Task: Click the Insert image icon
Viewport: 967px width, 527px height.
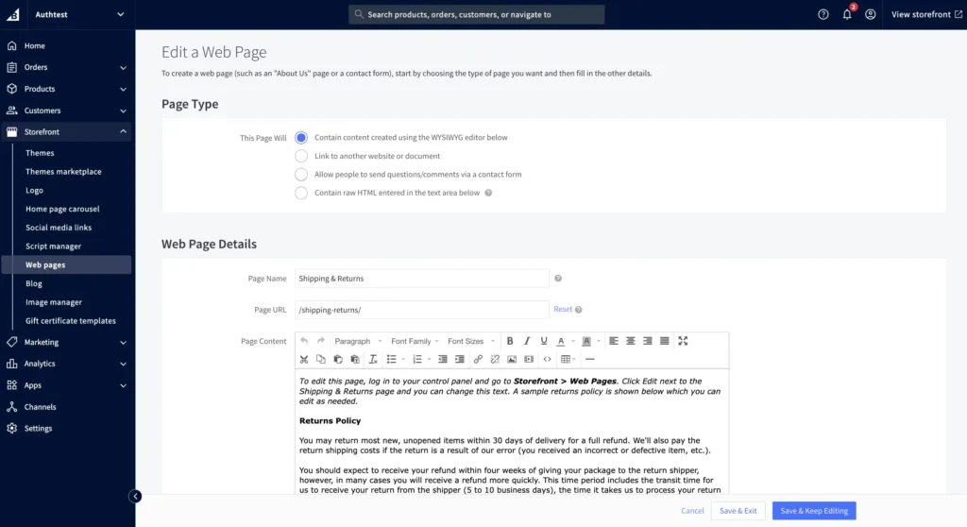Action: point(512,359)
